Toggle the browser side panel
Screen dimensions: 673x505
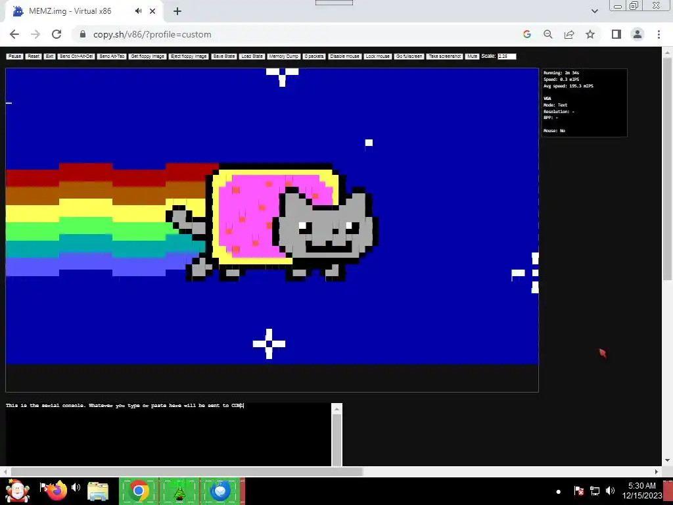coord(616,34)
